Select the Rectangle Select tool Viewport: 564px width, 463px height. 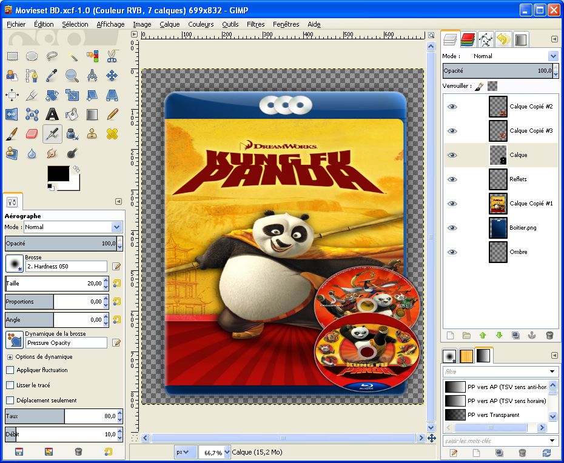click(12, 56)
